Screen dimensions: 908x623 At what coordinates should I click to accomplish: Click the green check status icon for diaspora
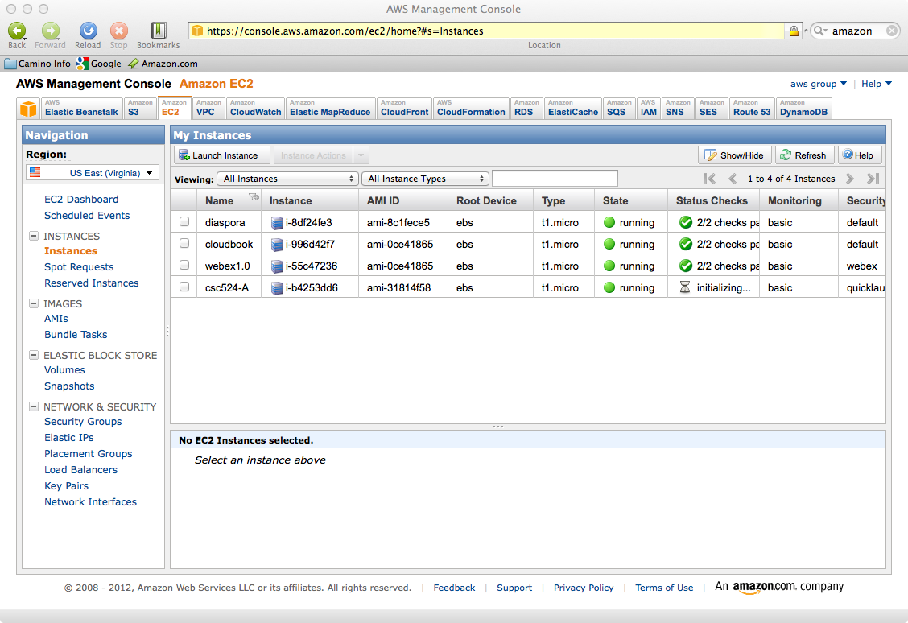point(686,222)
